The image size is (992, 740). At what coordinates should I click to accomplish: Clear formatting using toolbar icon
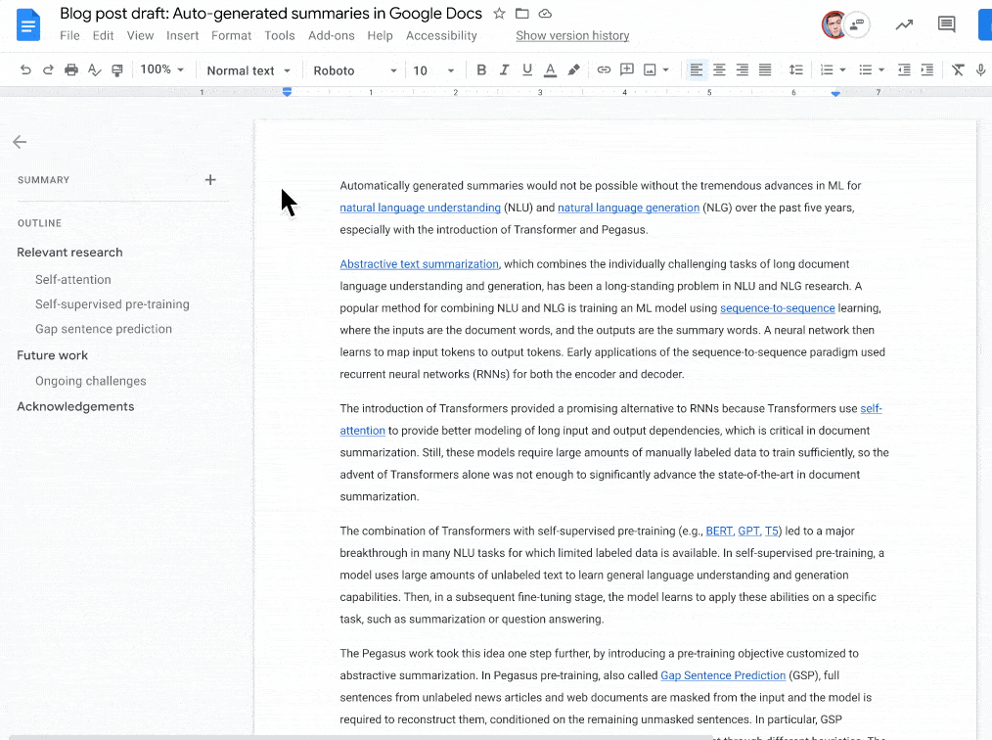pos(959,69)
